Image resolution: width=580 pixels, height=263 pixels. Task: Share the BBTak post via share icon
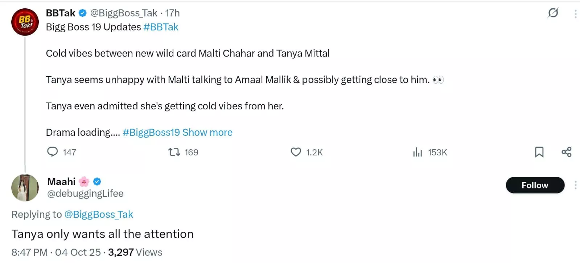(566, 152)
